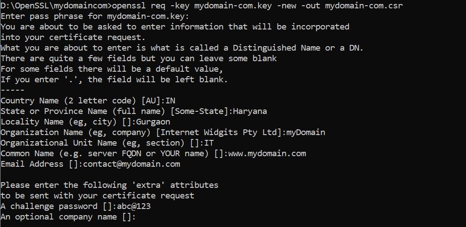Click the [Internet Widgits Pty Ltd] default text
Screen dimensions: 466x227
(x=221, y=132)
